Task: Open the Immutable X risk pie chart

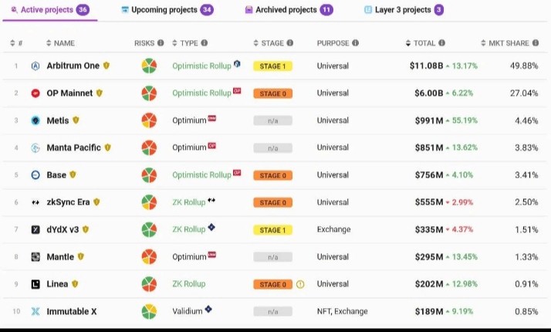Action: [149, 311]
